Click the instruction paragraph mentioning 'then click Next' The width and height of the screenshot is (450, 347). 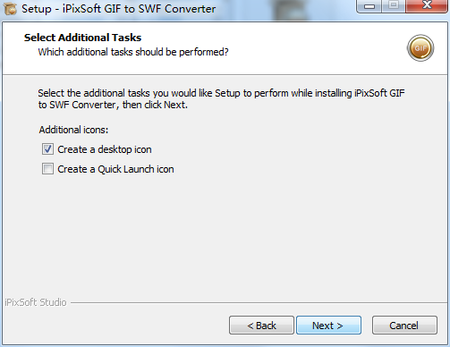point(221,99)
